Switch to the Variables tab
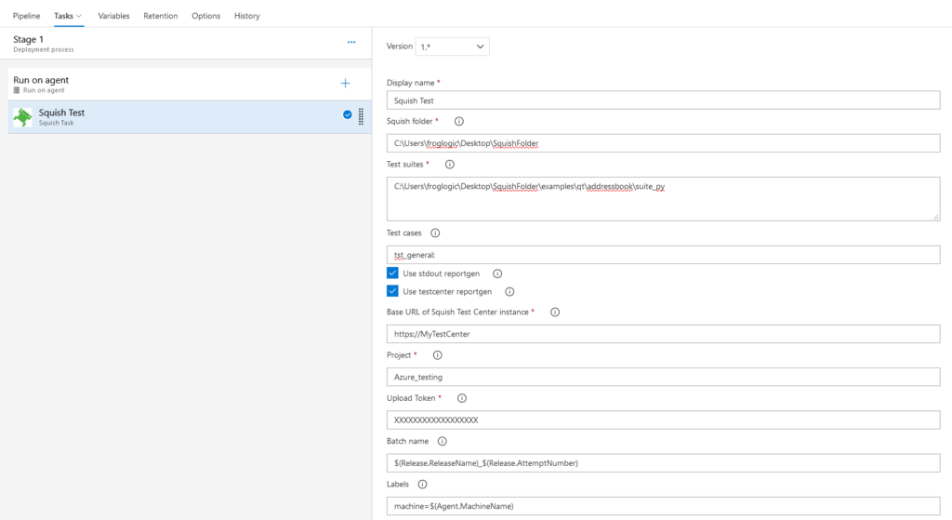This screenshot has height=520, width=952. tap(113, 16)
